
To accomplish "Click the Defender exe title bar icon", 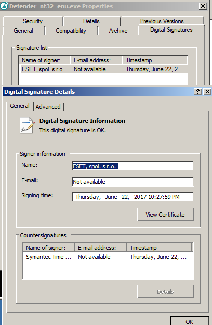I will click(x=4, y=6).
